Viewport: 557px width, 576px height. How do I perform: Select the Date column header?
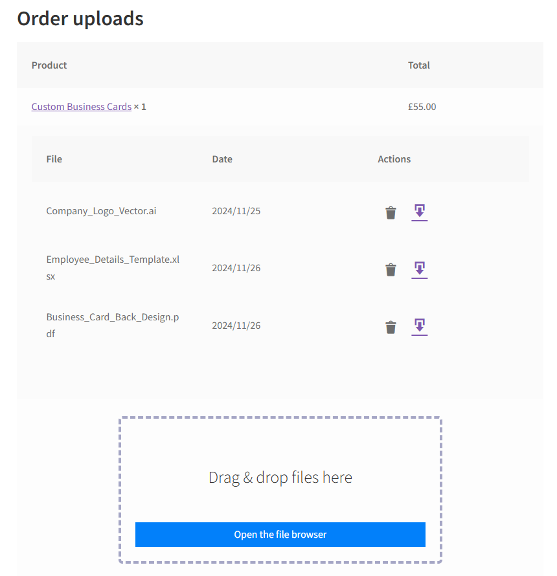click(x=222, y=159)
